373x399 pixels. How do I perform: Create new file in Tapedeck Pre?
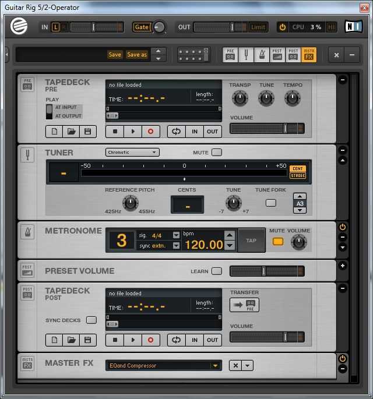pos(54,132)
